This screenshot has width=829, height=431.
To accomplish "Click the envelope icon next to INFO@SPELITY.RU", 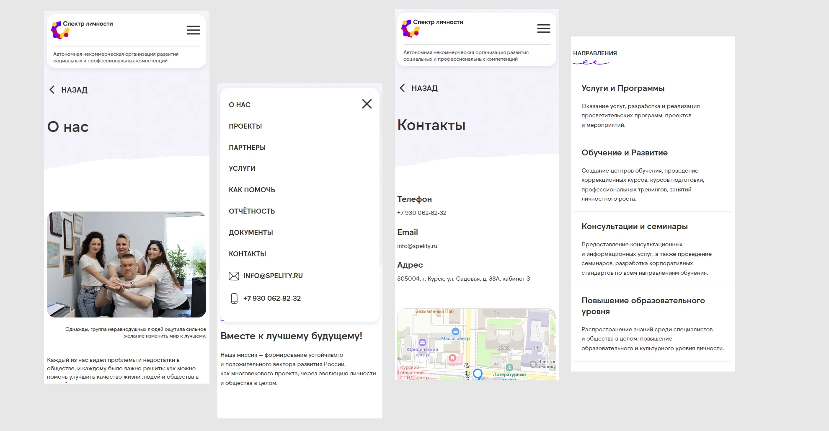I will (x=233, y=275).
